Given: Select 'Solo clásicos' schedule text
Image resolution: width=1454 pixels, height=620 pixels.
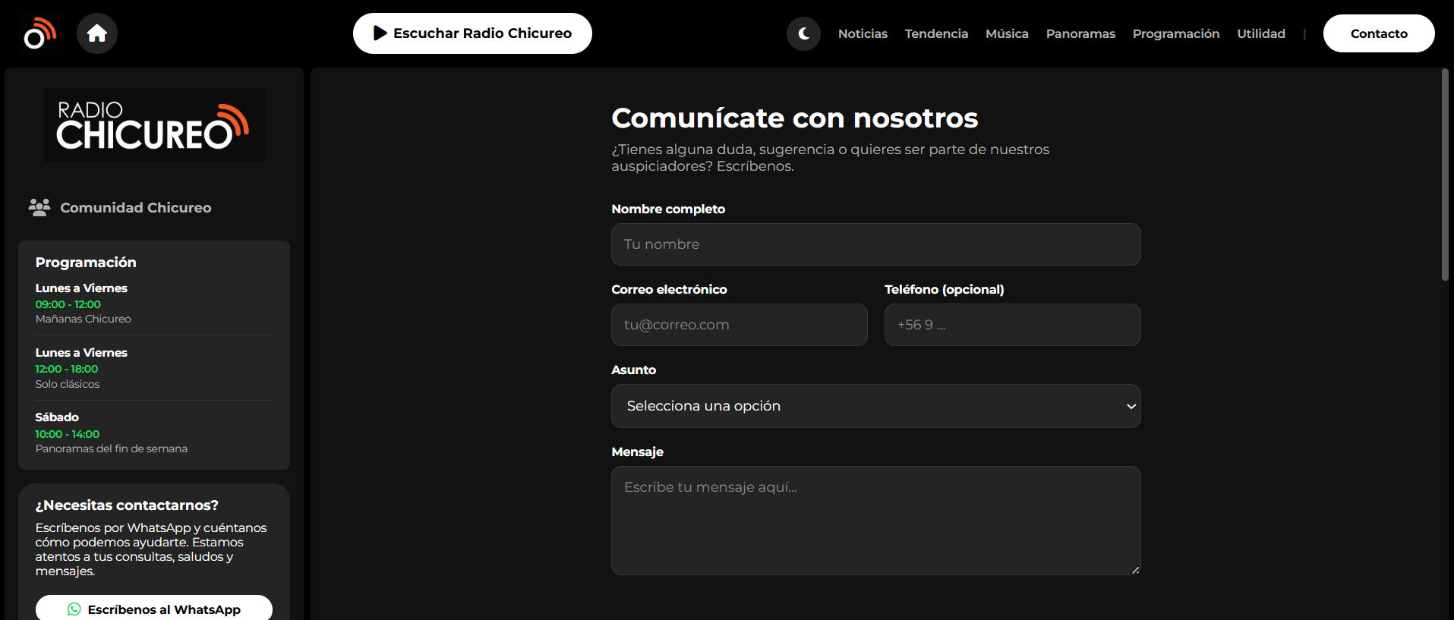Looking at the screenshot, I should point(68,384).
